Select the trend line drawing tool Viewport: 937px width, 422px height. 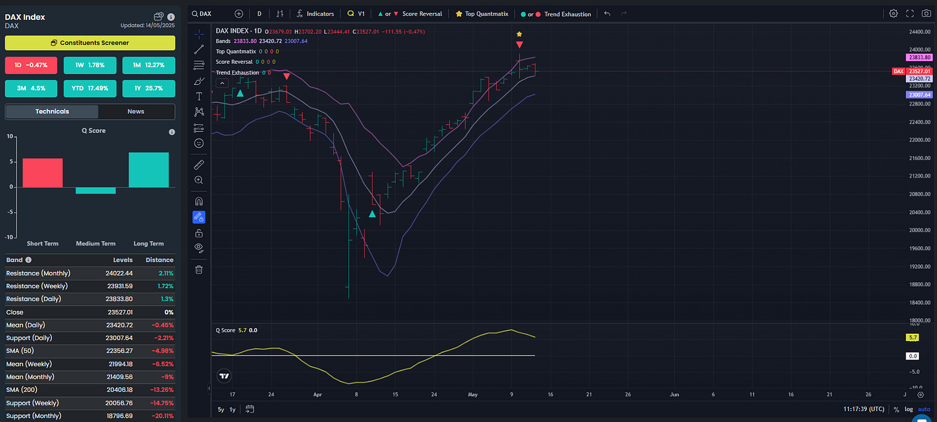click(199, 49)
